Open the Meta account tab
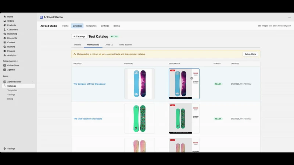Viewport: 294px width, 165px height. [x=126, y=45]
